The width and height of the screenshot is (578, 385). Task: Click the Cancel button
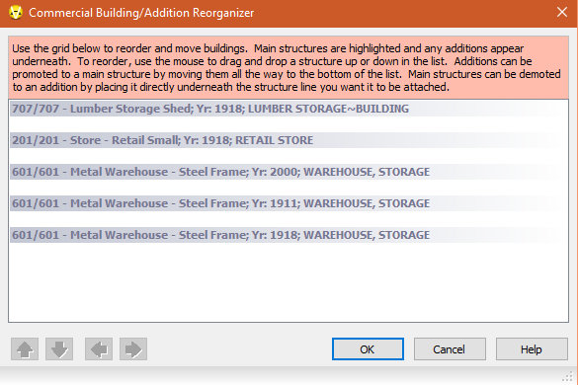(x=450, y=348)
